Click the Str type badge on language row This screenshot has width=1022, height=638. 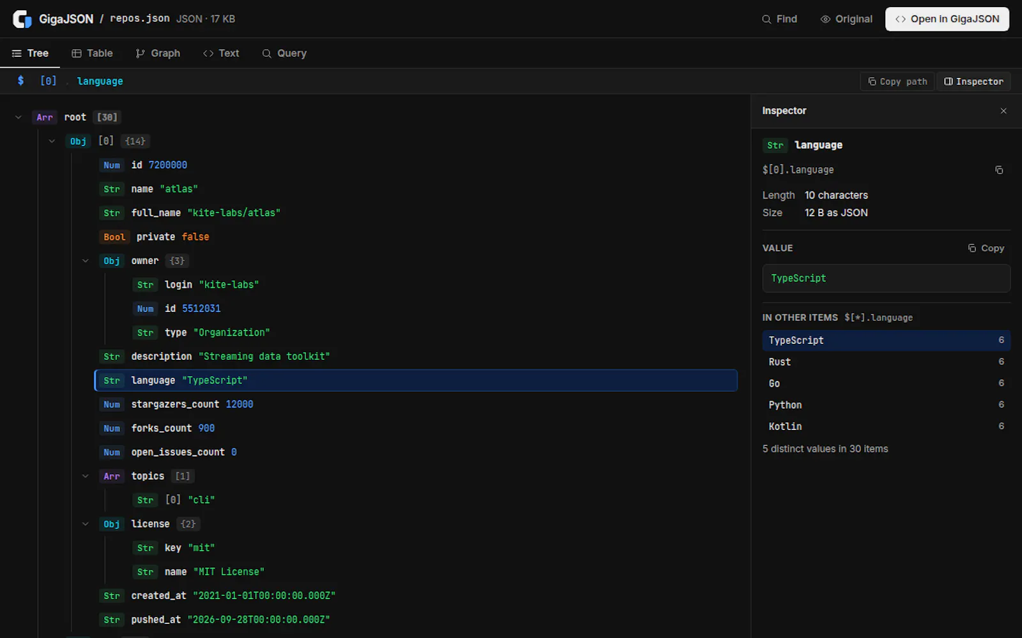point(112,381)
